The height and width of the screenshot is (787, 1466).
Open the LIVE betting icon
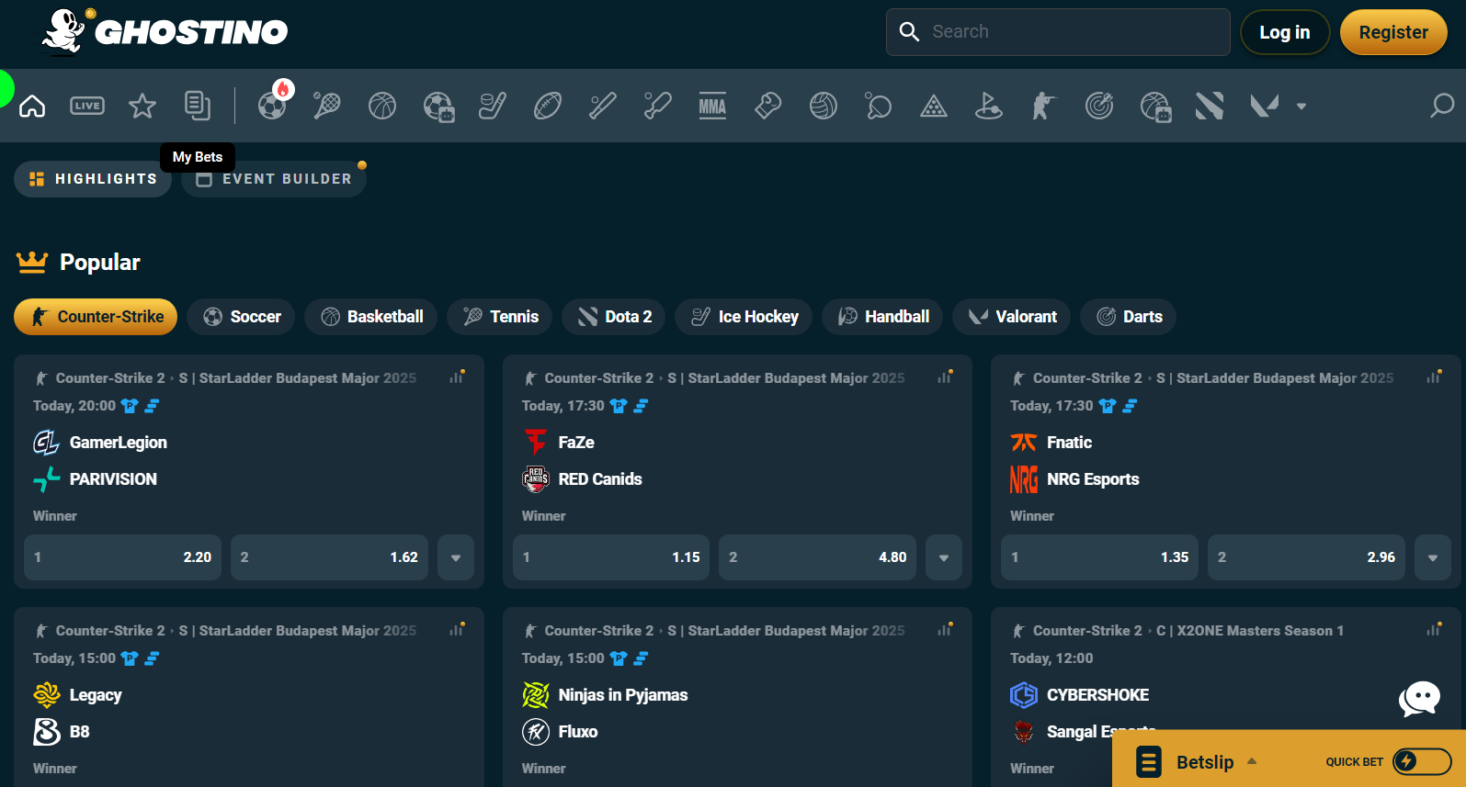[x=87, y=107]
